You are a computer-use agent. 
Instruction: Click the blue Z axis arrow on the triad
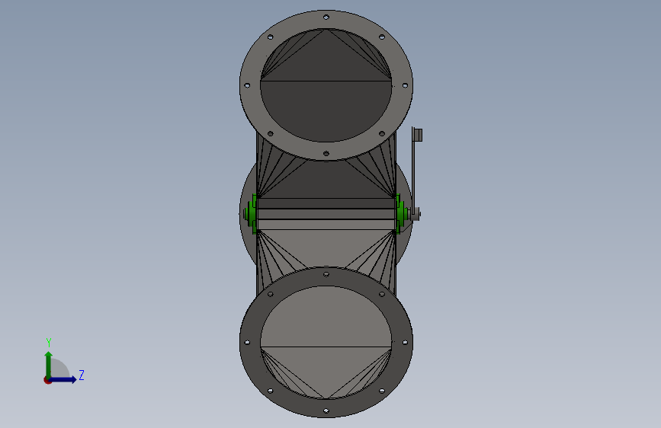pos(63,379)
